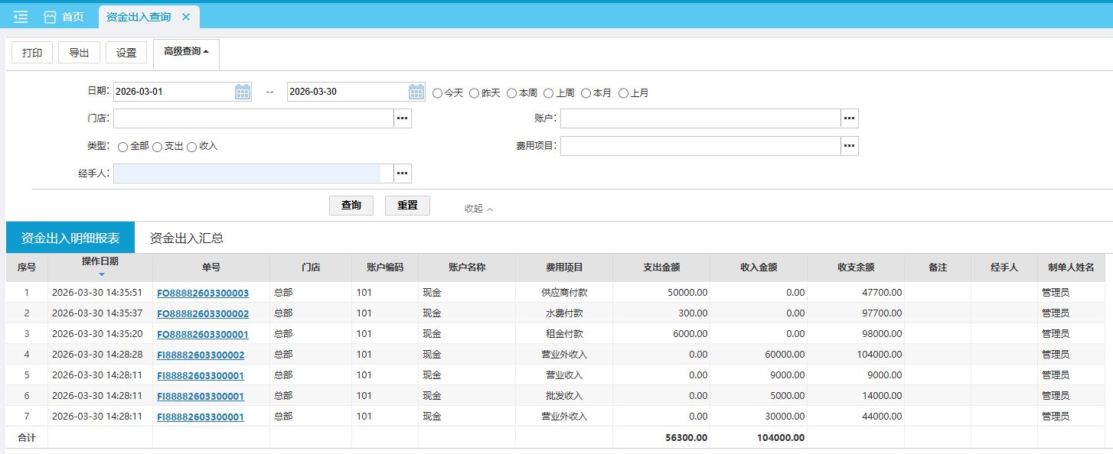Choose the 上周 date radio button
Image resolution: width=1113 pixels, height=454 pixels.
[x=548, y=93]
